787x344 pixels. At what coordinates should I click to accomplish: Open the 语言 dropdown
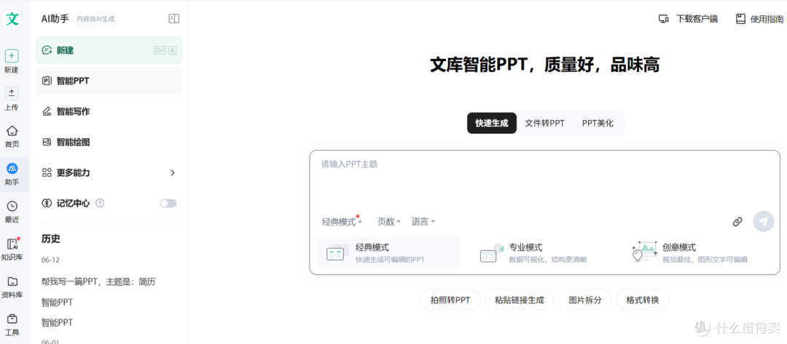point(423,221)
